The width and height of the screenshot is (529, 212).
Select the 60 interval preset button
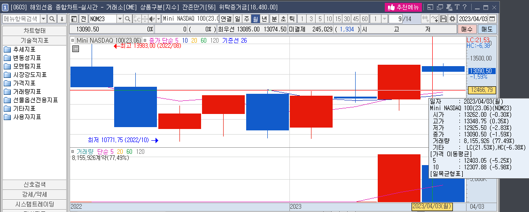(365, 19)
